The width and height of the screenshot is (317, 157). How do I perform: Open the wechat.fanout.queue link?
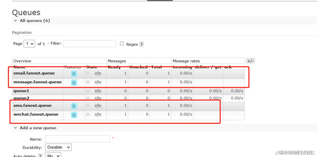[x=36, y=114]
